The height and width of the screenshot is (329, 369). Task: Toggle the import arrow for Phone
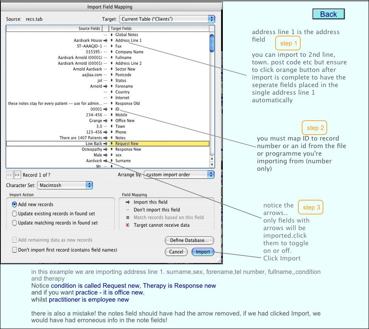[x=105, y=132]
